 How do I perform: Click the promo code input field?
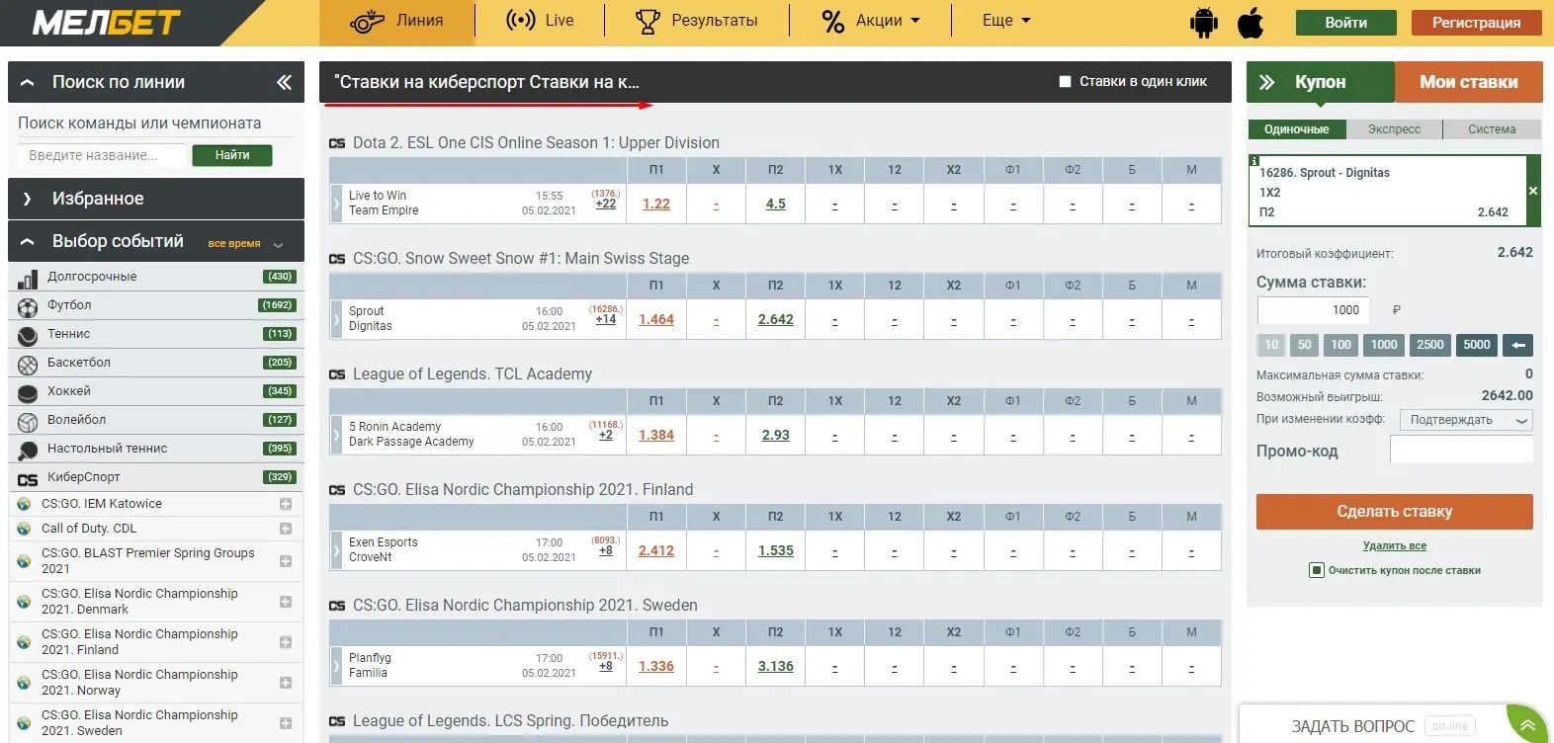tap(1461, 450)
